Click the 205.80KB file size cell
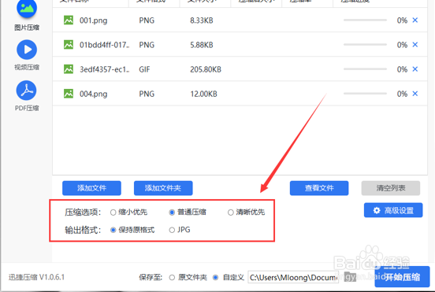This screenshot has width=435, height=292. point(206,69)
